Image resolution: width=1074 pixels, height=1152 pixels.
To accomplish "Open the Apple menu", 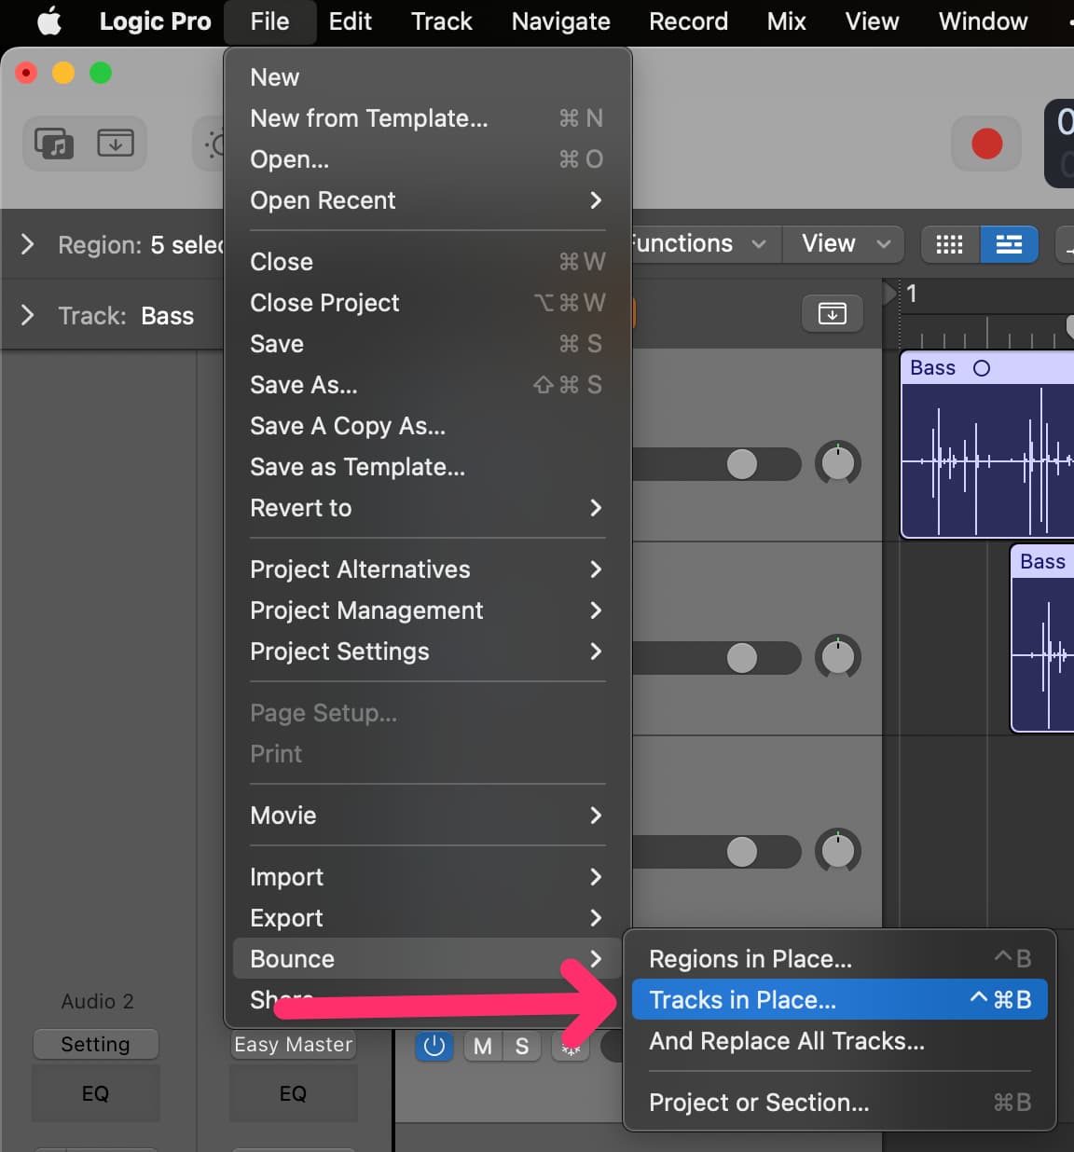I will pyautogui.click(x=49, y=21).
